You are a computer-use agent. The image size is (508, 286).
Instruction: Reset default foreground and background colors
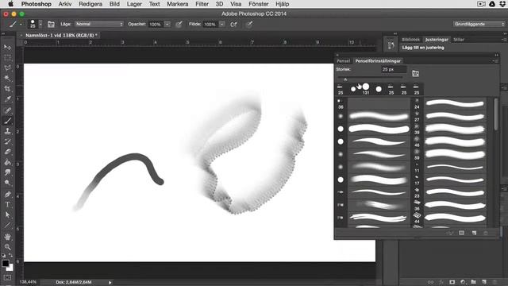click(3, 256)
